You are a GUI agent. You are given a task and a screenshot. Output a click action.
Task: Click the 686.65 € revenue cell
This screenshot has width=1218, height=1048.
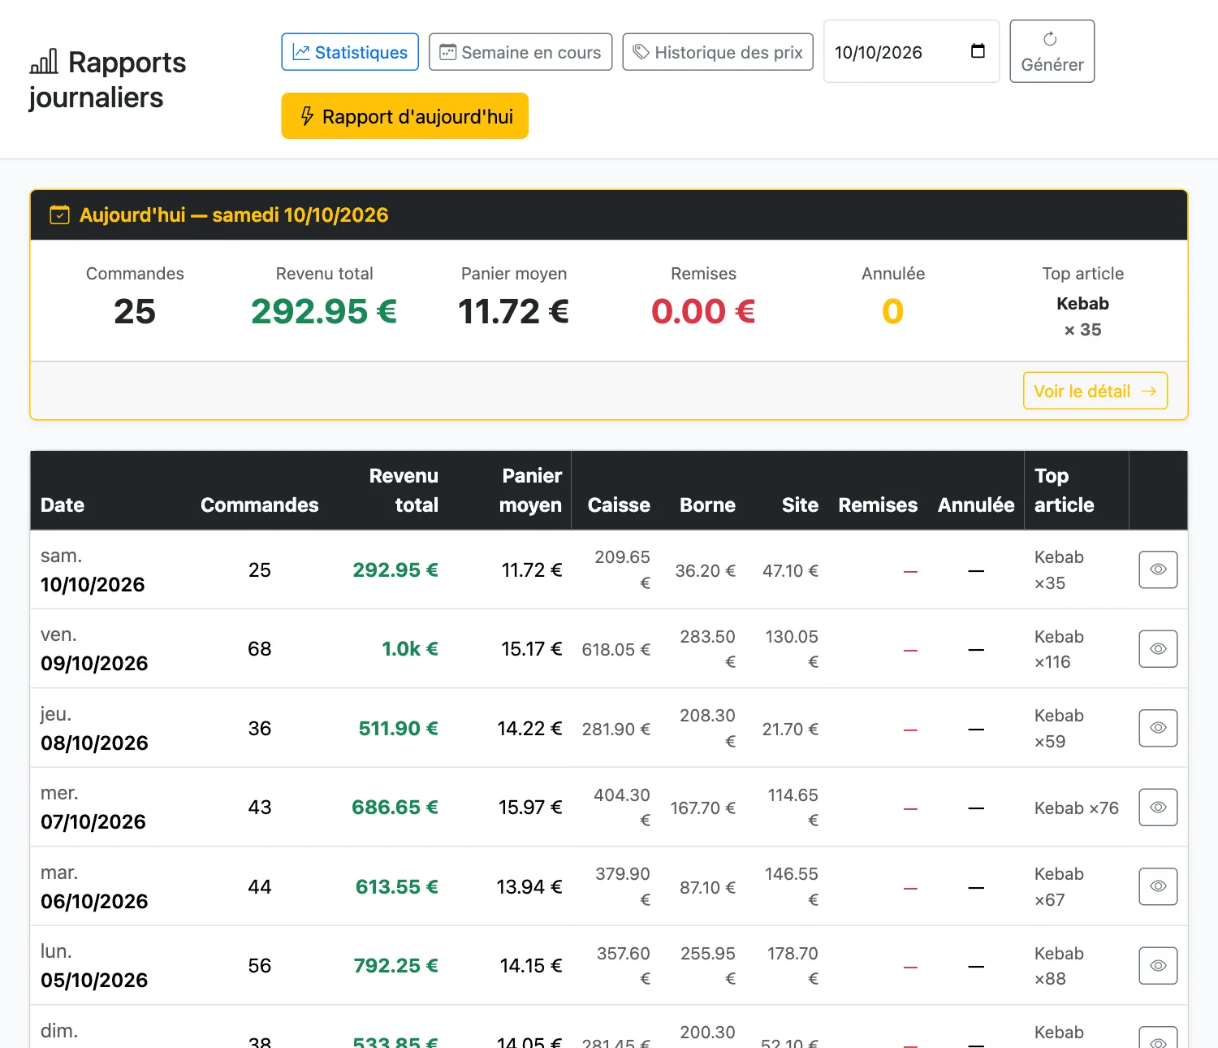tap(395, 808)
